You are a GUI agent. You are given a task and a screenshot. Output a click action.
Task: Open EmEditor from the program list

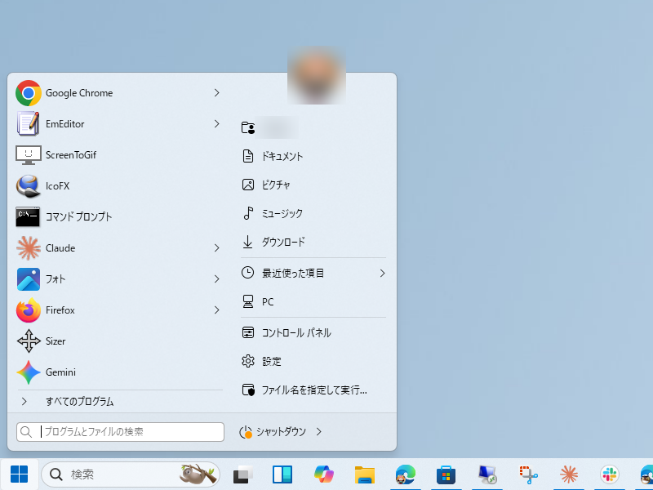point(117,124)
